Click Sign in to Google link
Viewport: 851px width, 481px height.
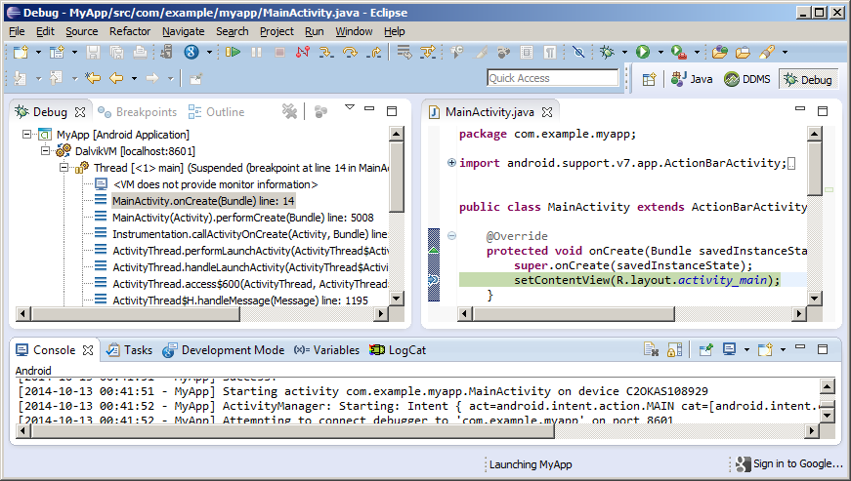click(x=789, y=463)
